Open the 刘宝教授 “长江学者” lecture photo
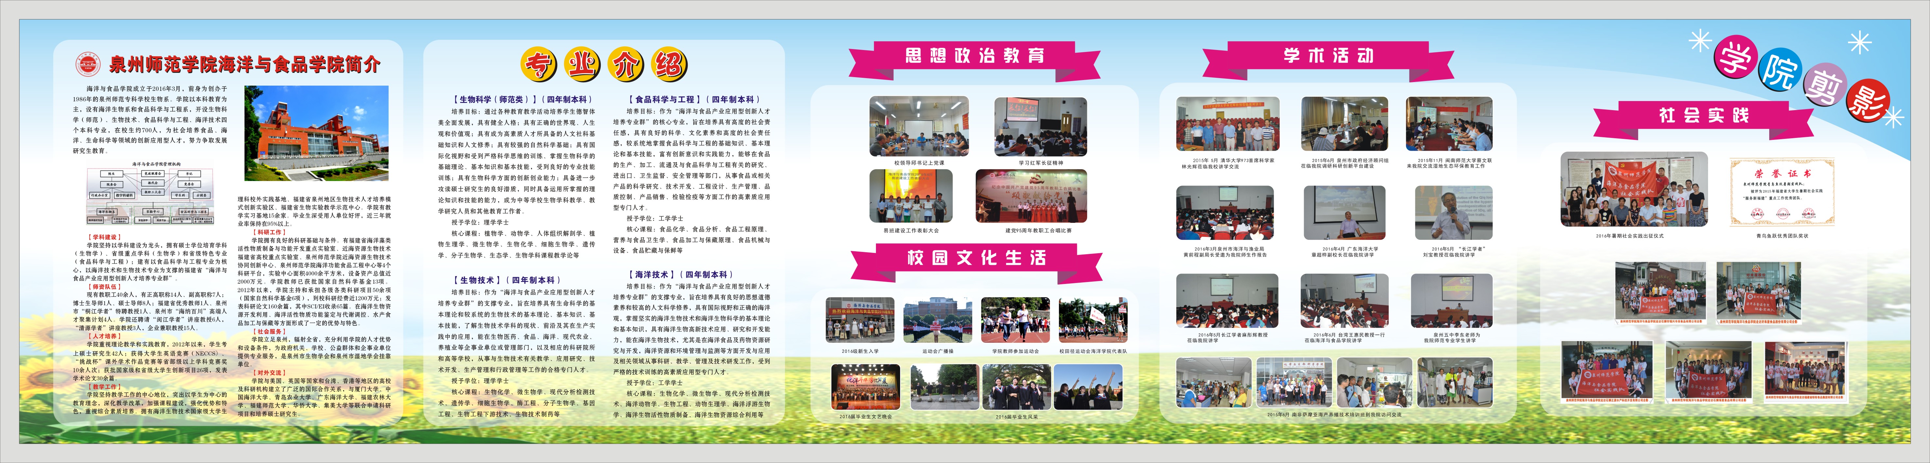Image resolution: width=1930 pixels, height=463 pixels. (1453, 213)
